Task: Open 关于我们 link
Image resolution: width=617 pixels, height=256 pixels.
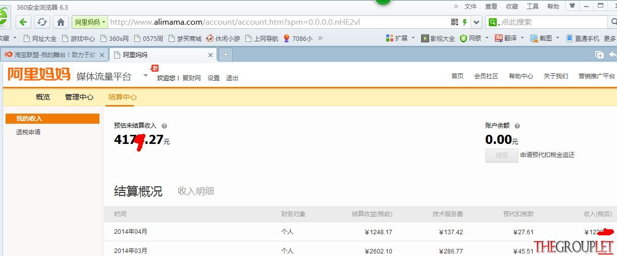Action: pos(556,76)
